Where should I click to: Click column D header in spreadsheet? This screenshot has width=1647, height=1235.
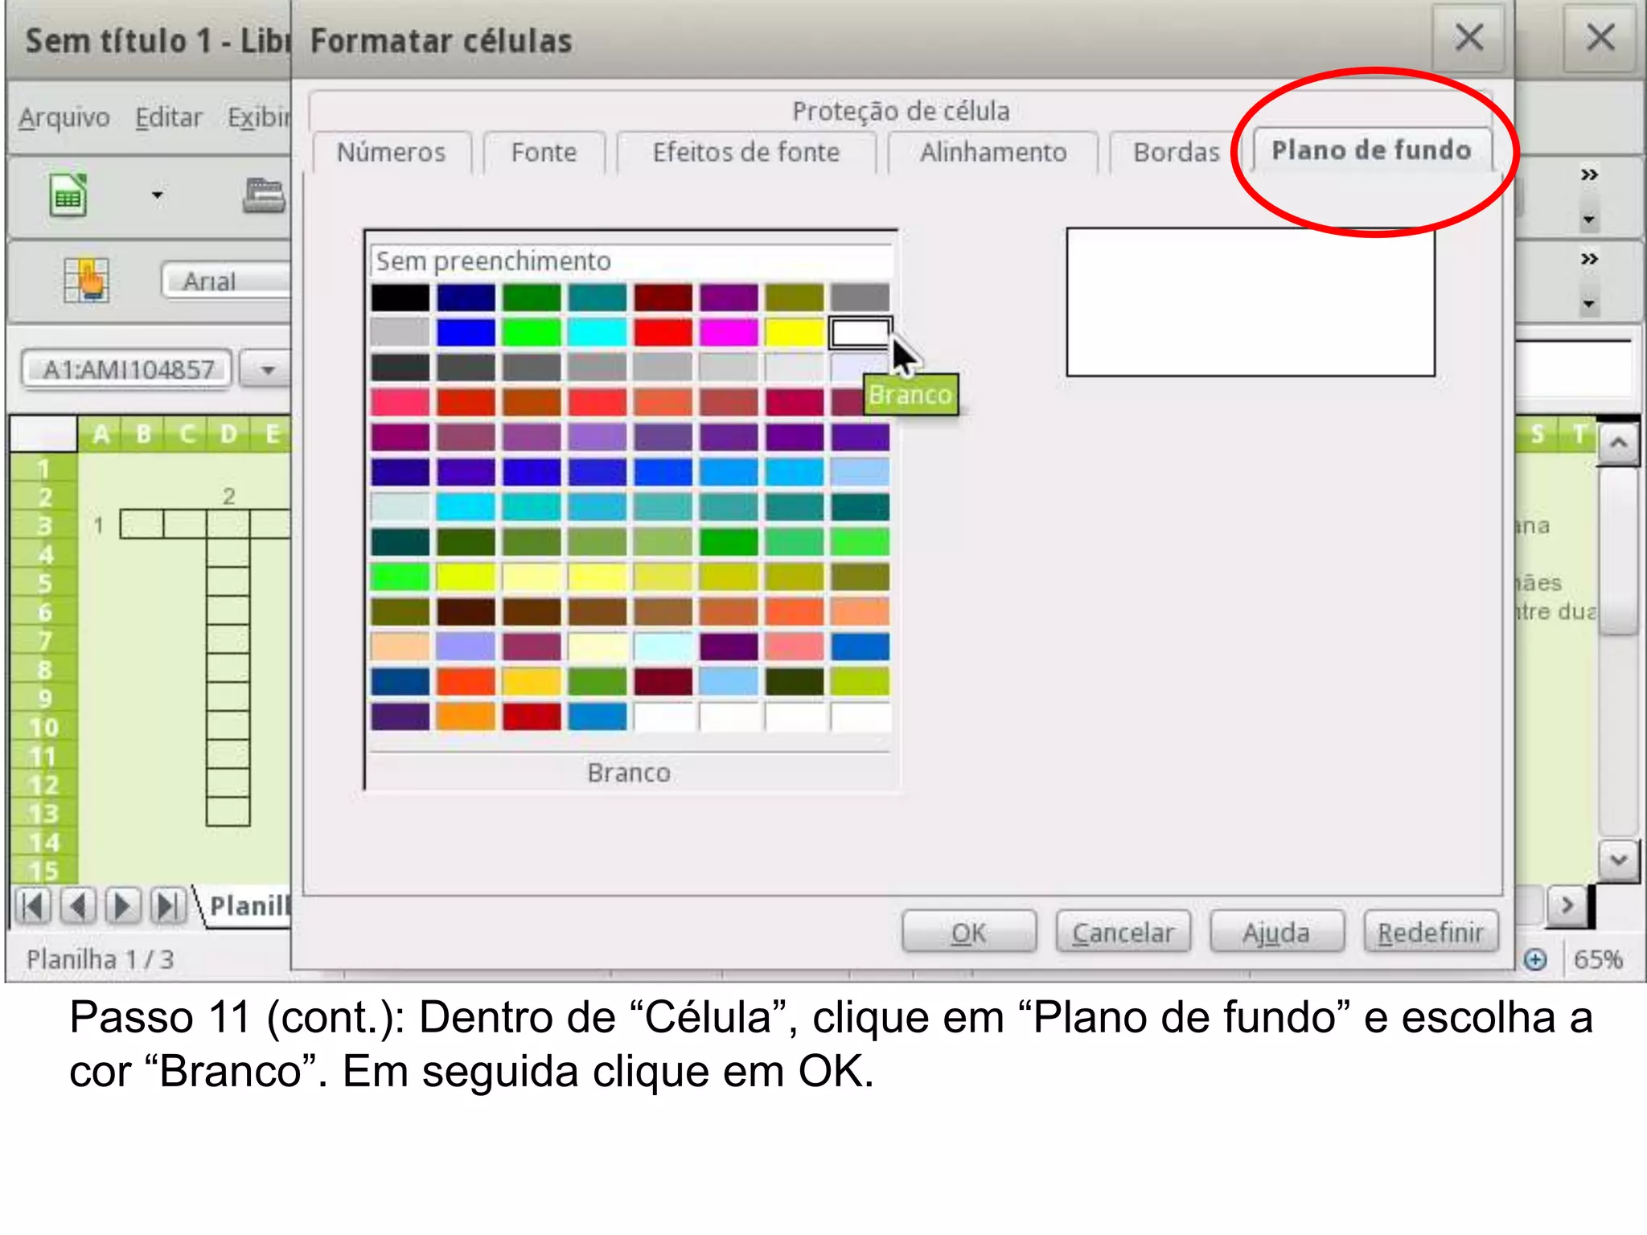click(229, 434)
